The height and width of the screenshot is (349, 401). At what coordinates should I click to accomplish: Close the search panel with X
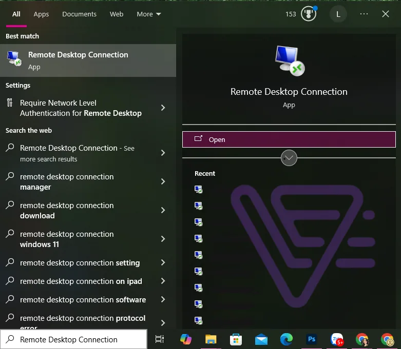(x=386, y=14)
